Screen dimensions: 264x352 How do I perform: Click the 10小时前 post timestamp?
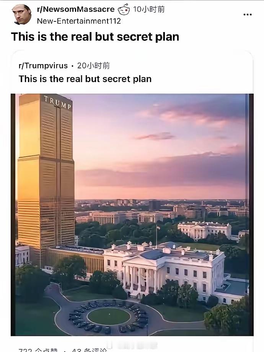[149, 10]
